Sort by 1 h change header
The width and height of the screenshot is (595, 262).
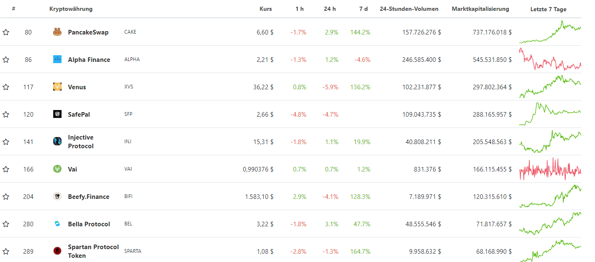coord(300,9)
